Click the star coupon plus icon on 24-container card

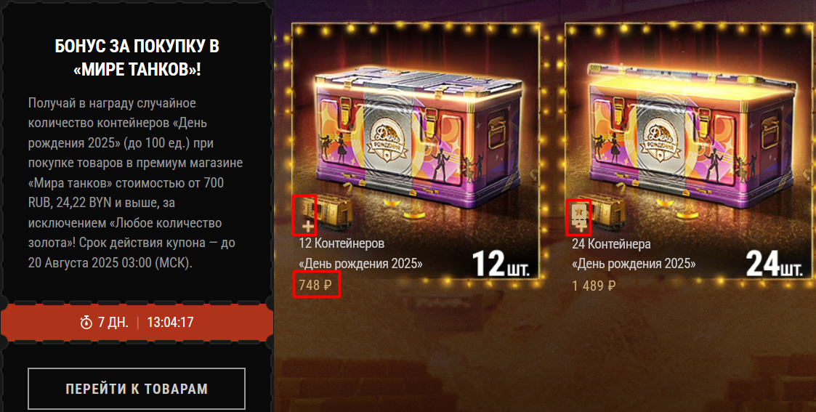pos(578,217)
